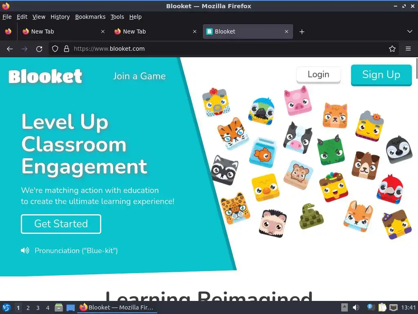Open the Tools menu

(117, 17)
